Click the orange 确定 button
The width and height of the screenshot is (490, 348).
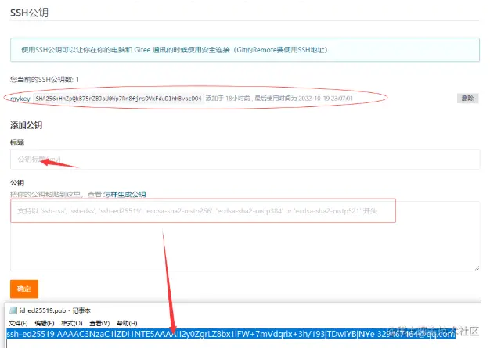coord(24,289)
